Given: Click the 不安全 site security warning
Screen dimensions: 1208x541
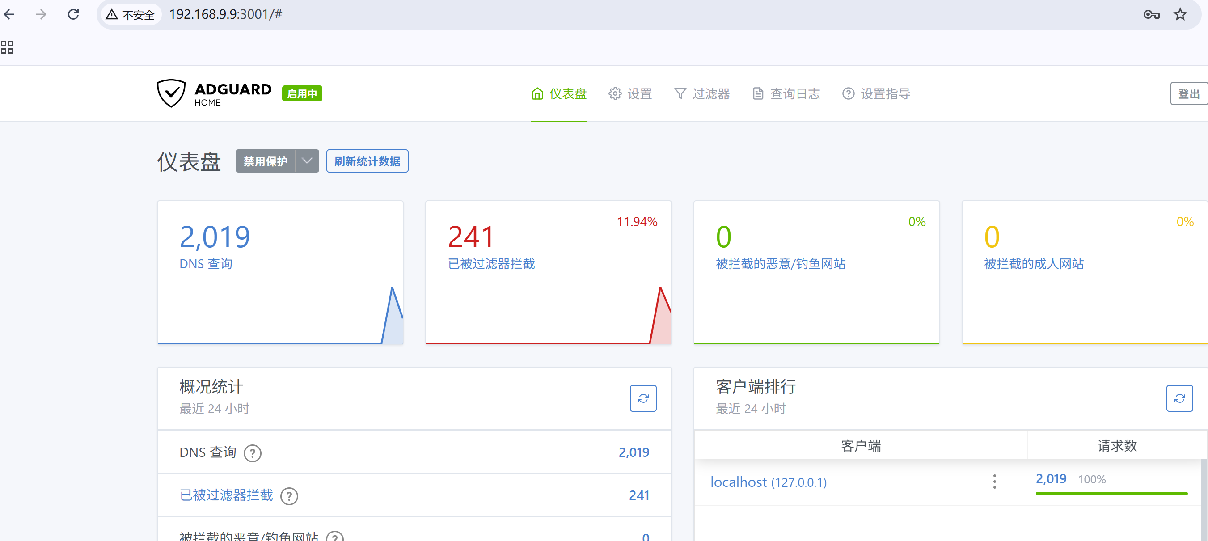Looking at the screenshot, I should 131,15.
